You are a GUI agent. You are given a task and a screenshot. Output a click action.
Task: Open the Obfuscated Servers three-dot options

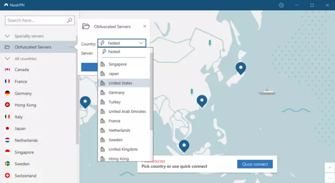pyautogui.click(x=71, y=47)
